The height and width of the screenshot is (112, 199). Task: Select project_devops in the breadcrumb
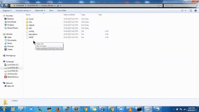(x=48, y=6)
